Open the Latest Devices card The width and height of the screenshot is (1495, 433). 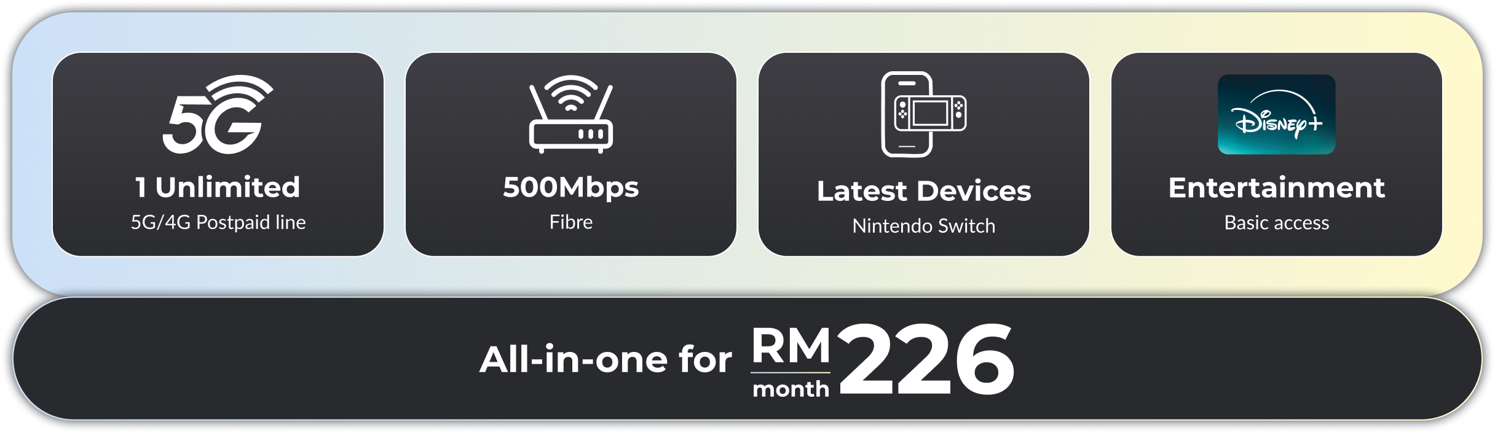click(924, 154)
